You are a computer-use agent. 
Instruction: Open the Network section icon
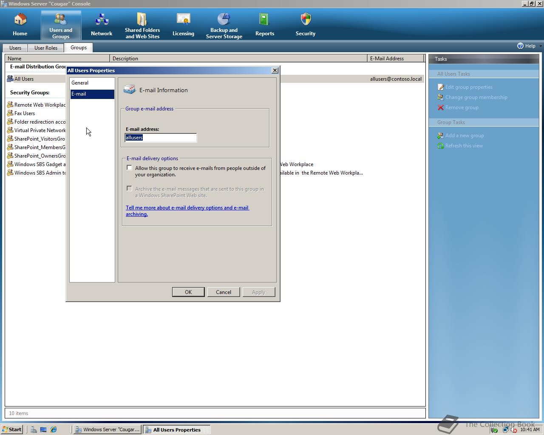tap(102, 20)
